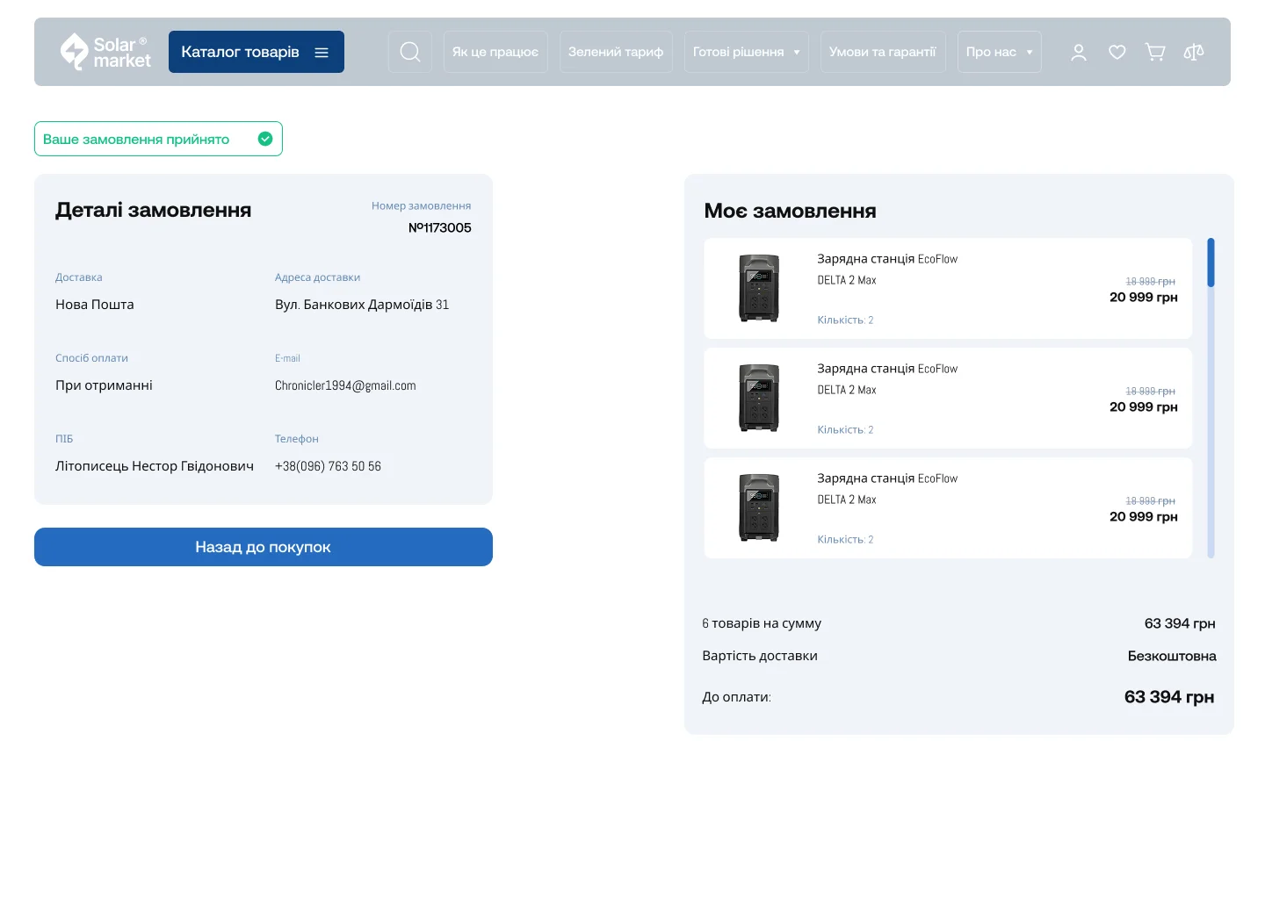Click the Деталі замовлення heading
The height and width of the screenshot is (899, 1265).
click(x=154, y=210)
